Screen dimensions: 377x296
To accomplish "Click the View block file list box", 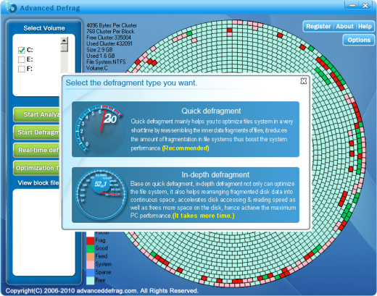I will tap(43, 232).
